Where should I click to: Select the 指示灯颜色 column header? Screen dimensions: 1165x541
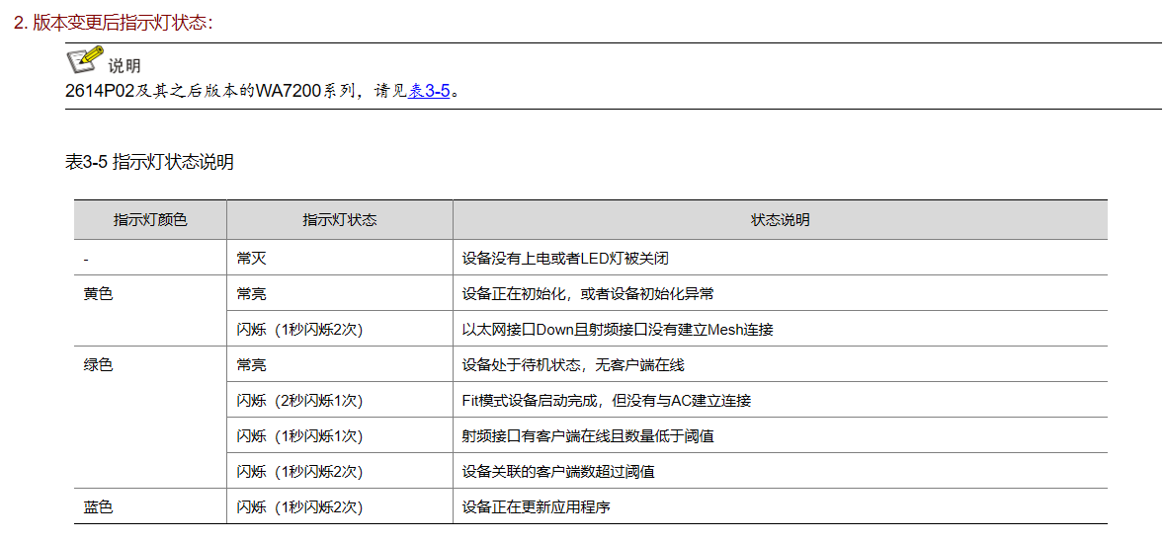(150, 220)
